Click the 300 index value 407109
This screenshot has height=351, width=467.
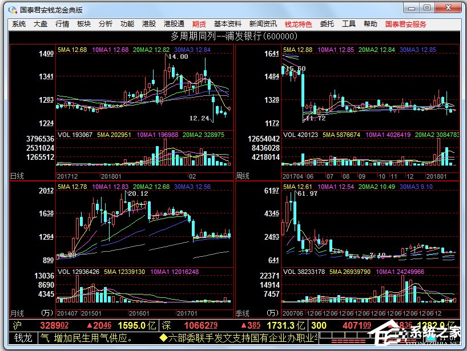[357, 325]
